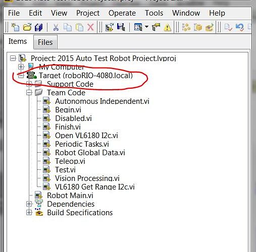Select Robot Main.vi in the tree
The height and width of the screenshot is (252, 256).
click(70, 196)
